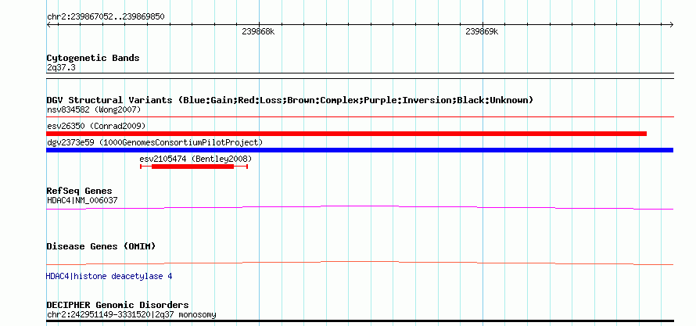The width and height of the screenshot is (696, 326).
Task: Click the thin red nsv834582 variant line
Action: tap(360, 117)
